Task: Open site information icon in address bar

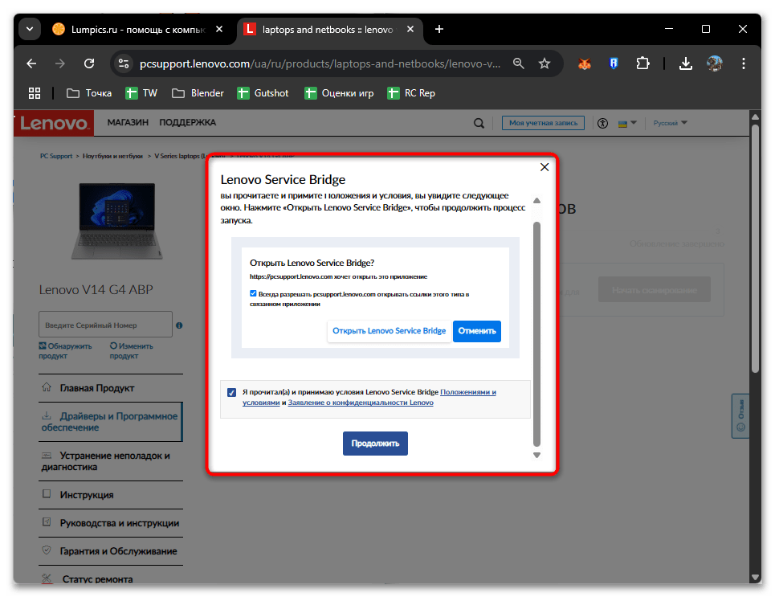Action: (123, 63)
